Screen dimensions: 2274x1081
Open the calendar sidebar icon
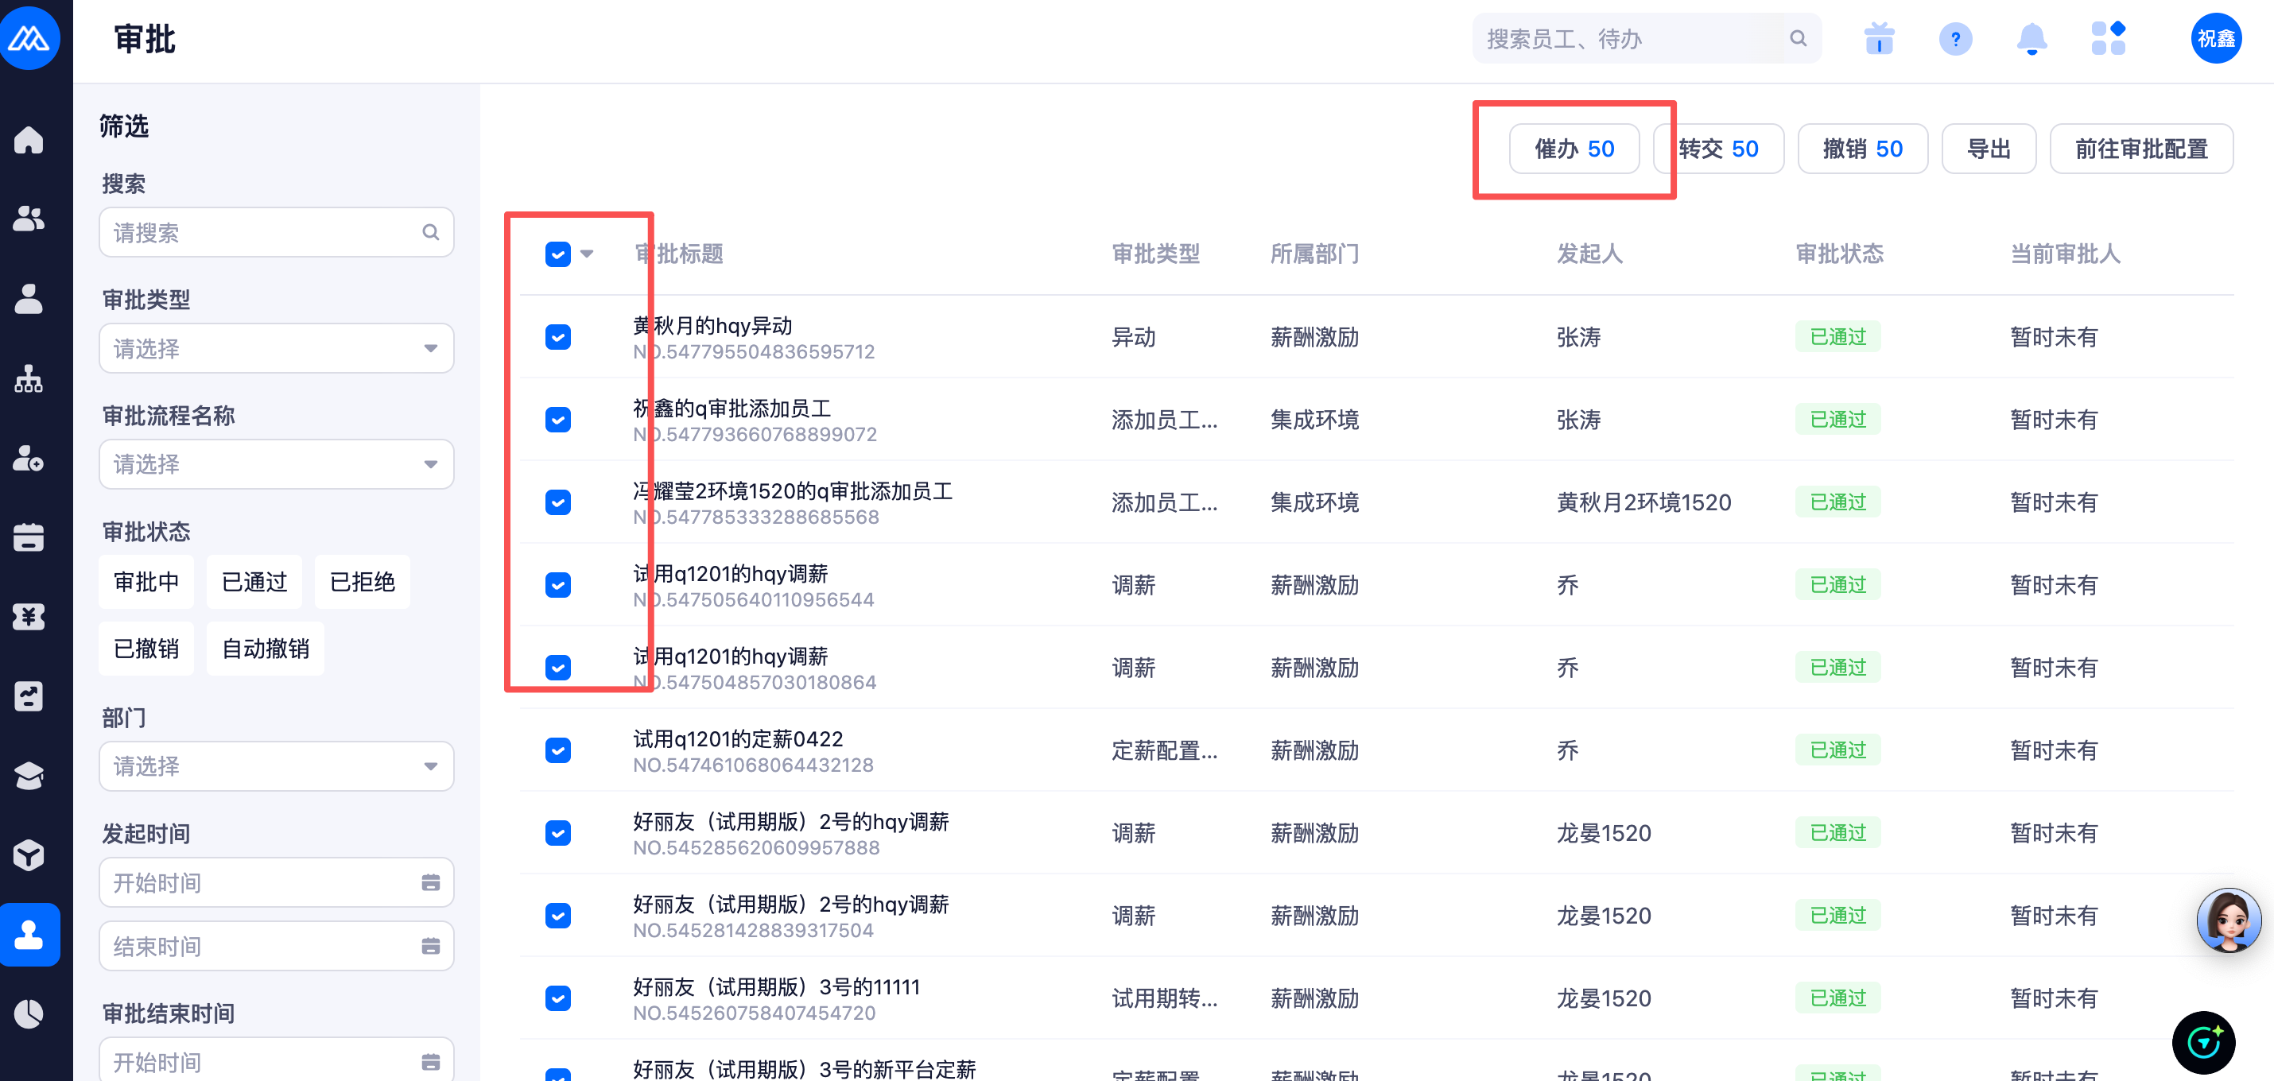(x=29, y=537)
